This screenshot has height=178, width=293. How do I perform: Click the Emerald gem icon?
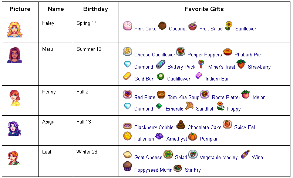point(159,106)
